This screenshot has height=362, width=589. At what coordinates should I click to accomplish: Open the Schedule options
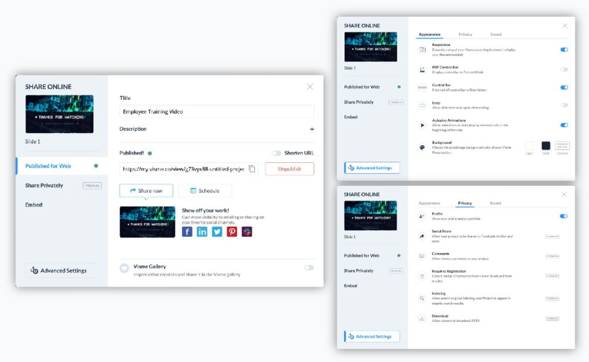pyautogui.click(x=205, y=190)
